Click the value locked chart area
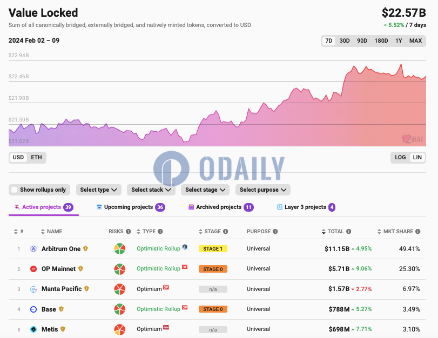This screenshot has width=438, height=338. [x=217, y=103]
